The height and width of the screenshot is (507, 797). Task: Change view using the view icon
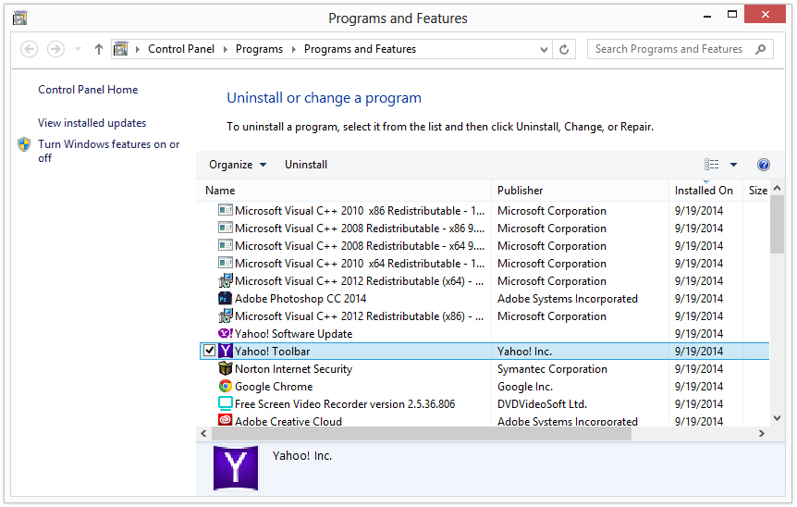coord(712,165)
